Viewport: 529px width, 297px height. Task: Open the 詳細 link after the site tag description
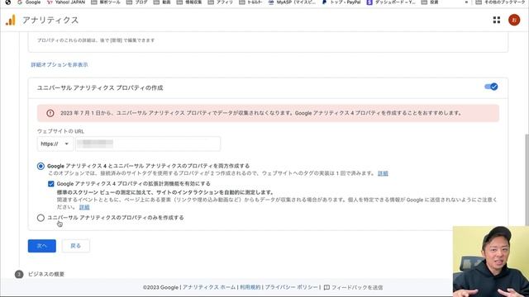coord(383,173)
